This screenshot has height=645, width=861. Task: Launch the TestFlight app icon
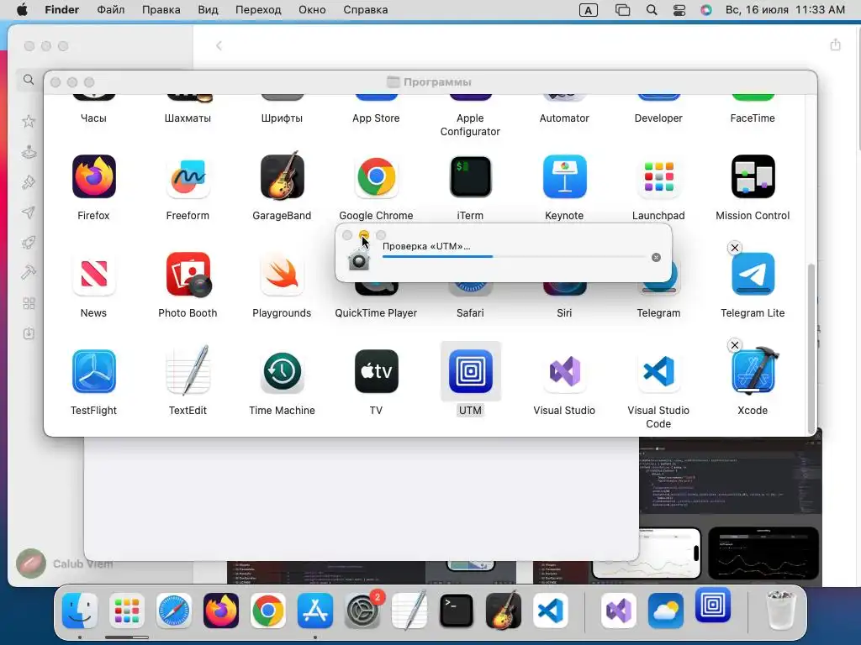(93, 371)
